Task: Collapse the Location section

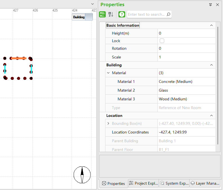Action: point(211,116)
